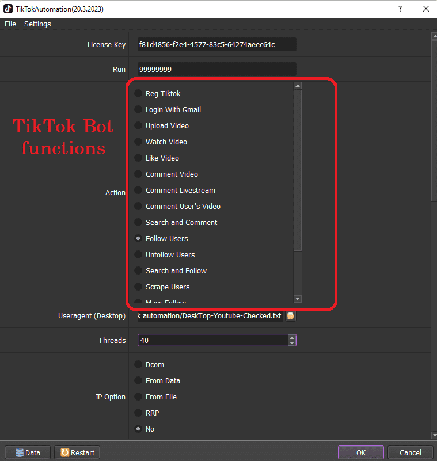The width and height of the screenshot is (437, 461).
Task: Select the Search and Comment action
Action: pyautogui.click(x=176, y=223)
